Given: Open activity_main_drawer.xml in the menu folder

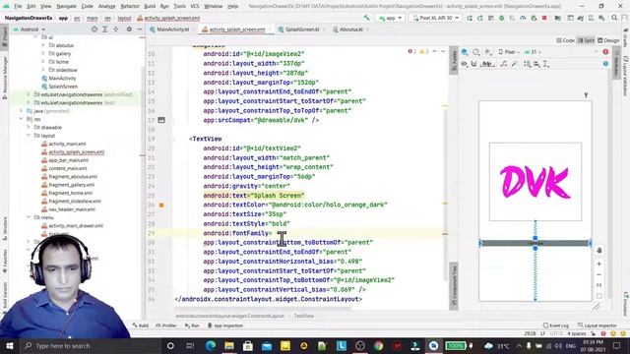Looking at the screenshot, I should pyautogui.click(x=76, y=225).
